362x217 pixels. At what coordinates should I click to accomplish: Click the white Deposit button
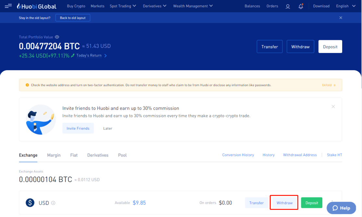(x=330, y=47)
